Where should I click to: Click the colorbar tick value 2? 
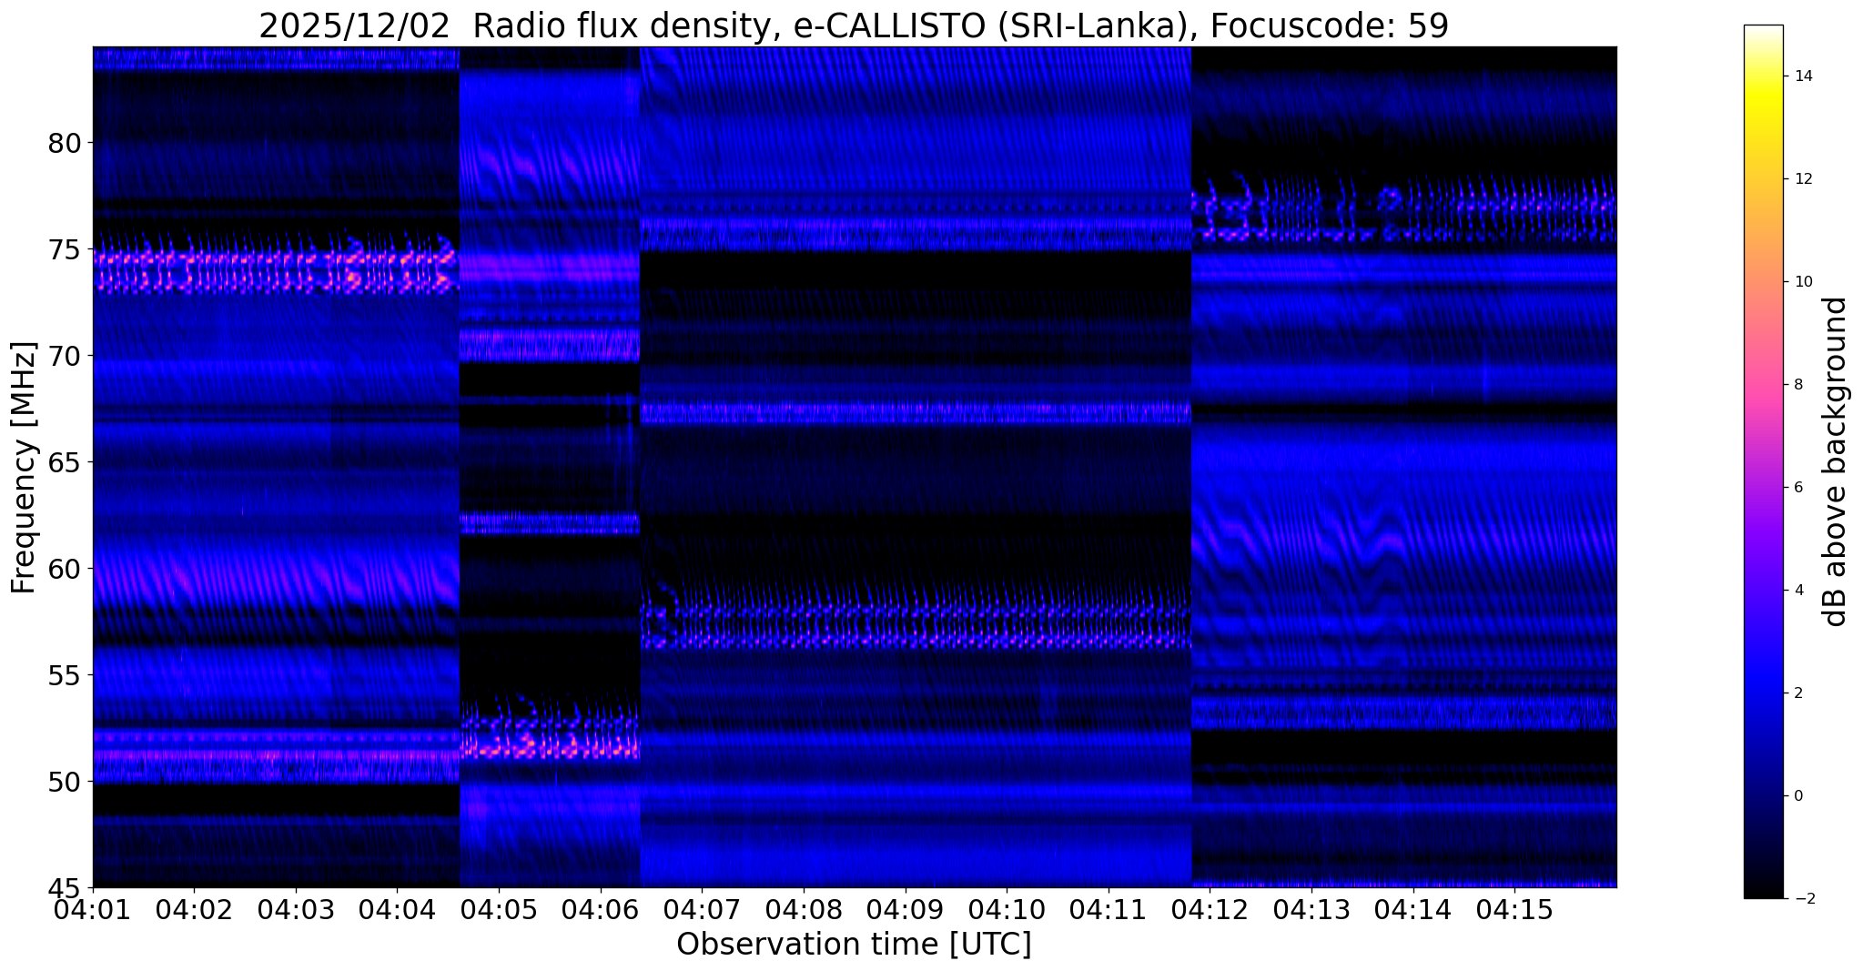pos(1797,693)
